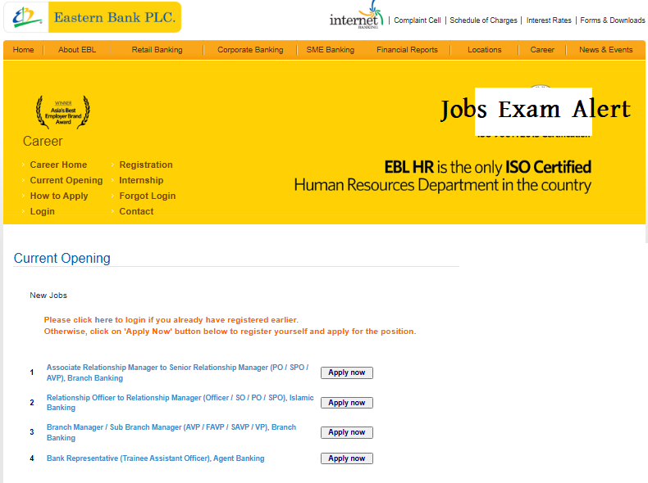Open Schedule of Charges
This screenshot has width=648, height=483.
pos(483,20)
